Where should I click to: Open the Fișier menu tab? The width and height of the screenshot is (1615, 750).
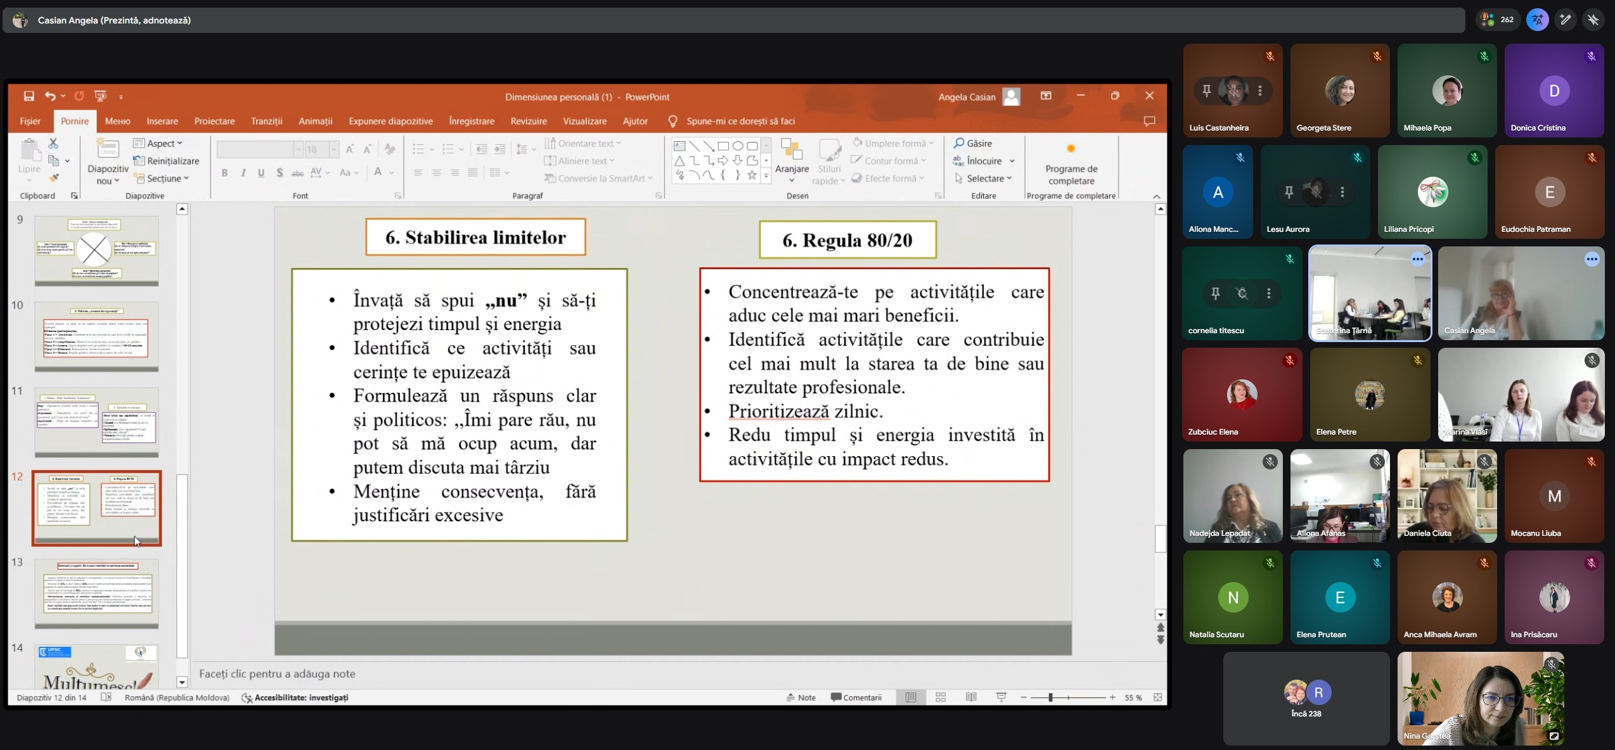click(30, 121)
